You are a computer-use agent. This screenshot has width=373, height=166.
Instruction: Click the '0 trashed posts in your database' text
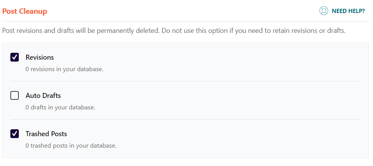click(71, 146)
